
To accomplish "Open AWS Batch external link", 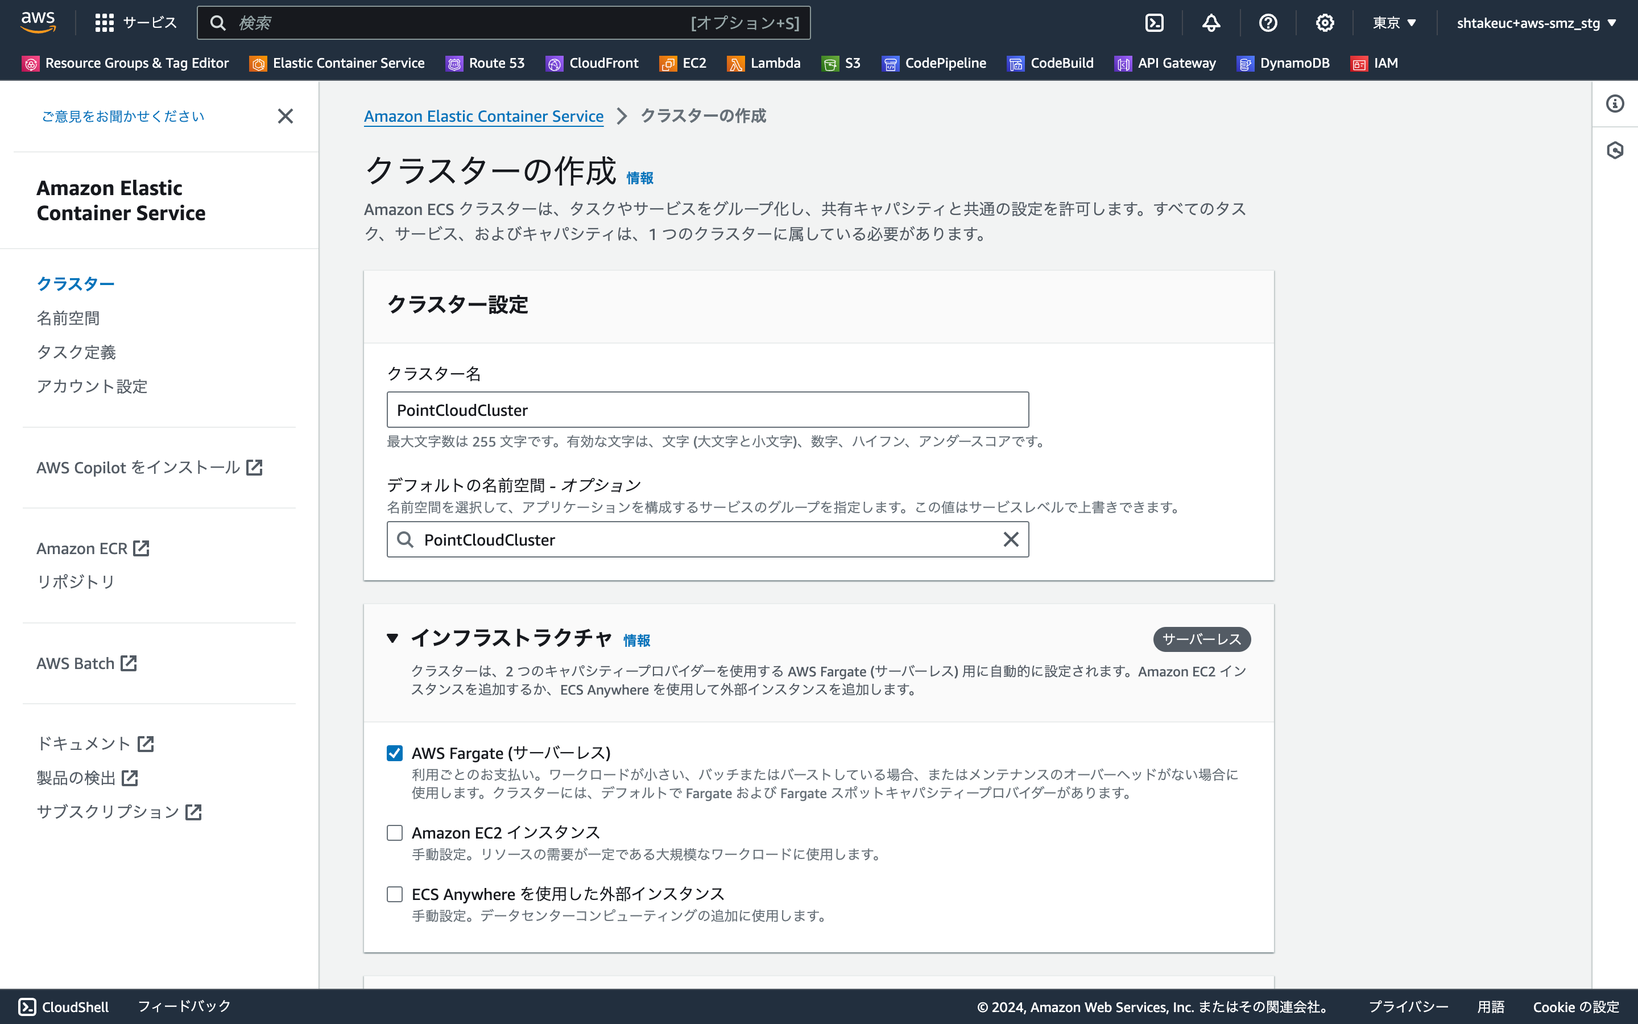I will [86, 663].
